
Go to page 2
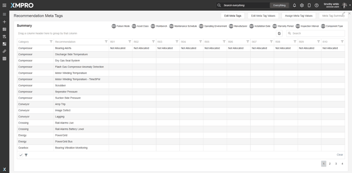click(x=330, y=164)
